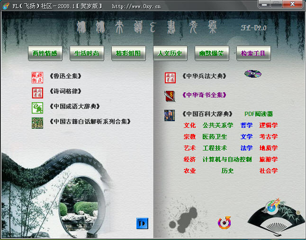Click the circular arrow icon at bottom

click(x=225, y=222)
